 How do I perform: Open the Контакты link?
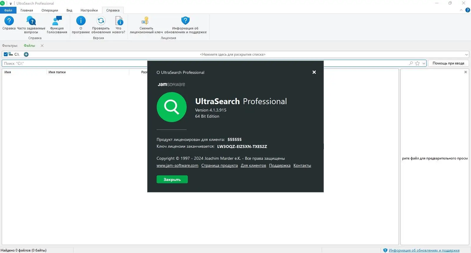tap(302, 166)
